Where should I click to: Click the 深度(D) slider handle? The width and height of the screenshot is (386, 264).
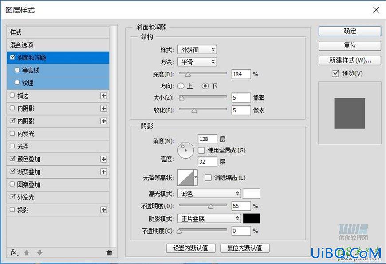click(188, 75)
